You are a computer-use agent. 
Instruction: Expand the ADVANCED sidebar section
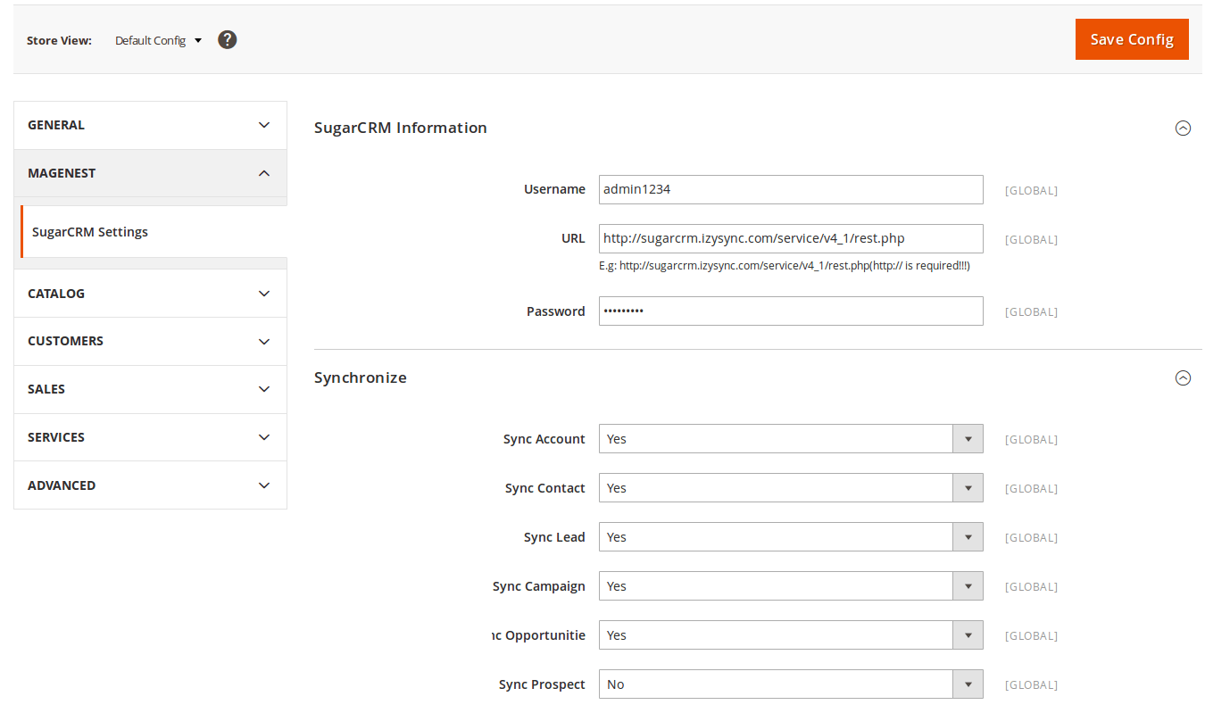[150, 485]
